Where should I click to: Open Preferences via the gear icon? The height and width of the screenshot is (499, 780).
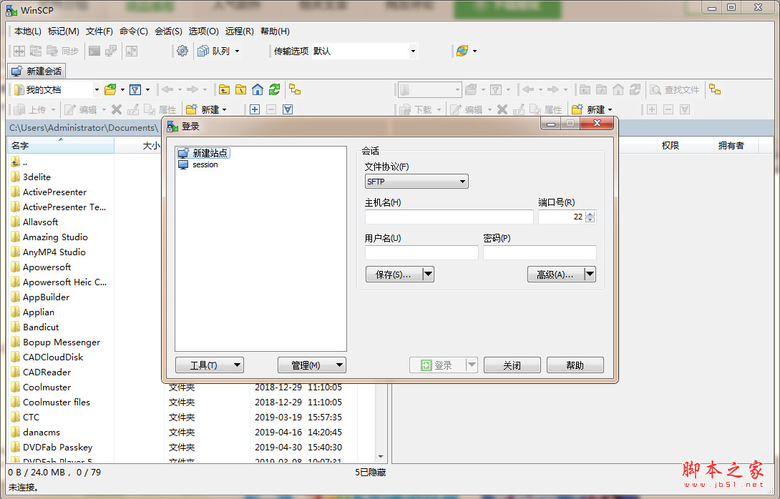182,51
